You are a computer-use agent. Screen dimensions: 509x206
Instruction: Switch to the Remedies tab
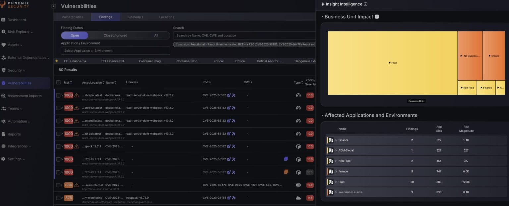coord(135,17)
